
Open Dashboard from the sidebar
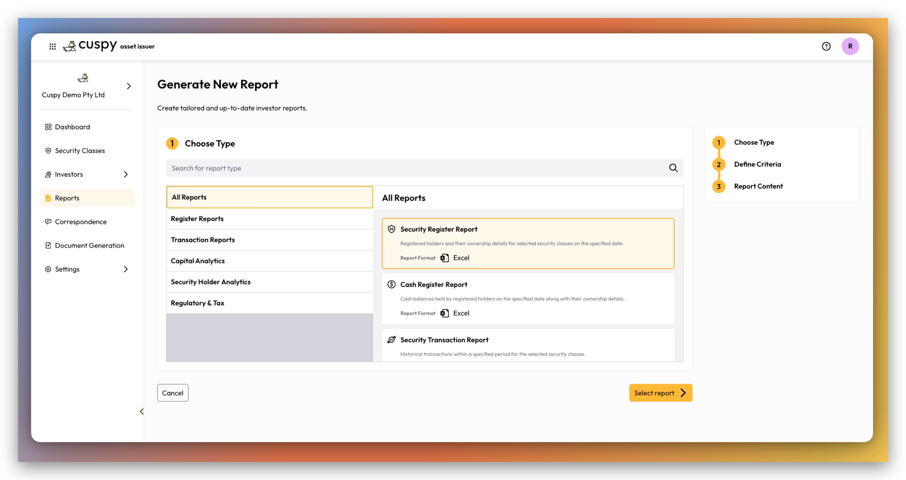[x=87, y=127]
